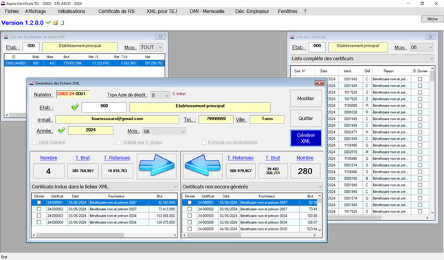The width and height of the screenshot is (444, 260).
Task: Click the e-mail field fournisseurs@gmail.com
Action: [x=118, y=119]
